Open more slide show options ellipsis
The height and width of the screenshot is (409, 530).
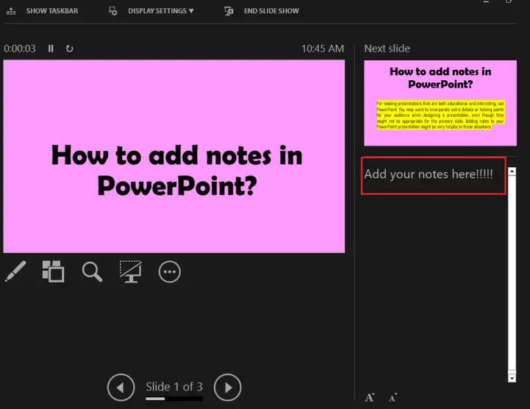(170, 272)
